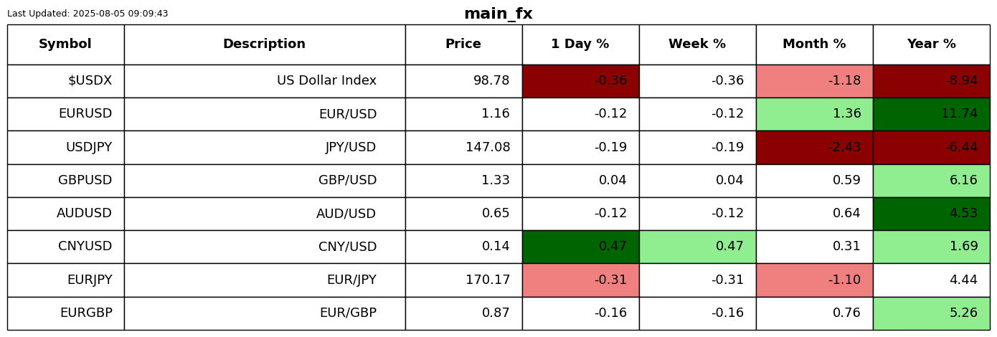This screenshot has height=337, width=997.
Task: Select the Price column header
Action: tap(463, 44)
